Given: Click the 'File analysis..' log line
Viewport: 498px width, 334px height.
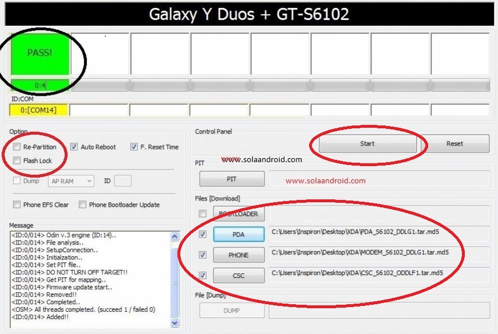Looking at the screenshot, I should (48, 242).
